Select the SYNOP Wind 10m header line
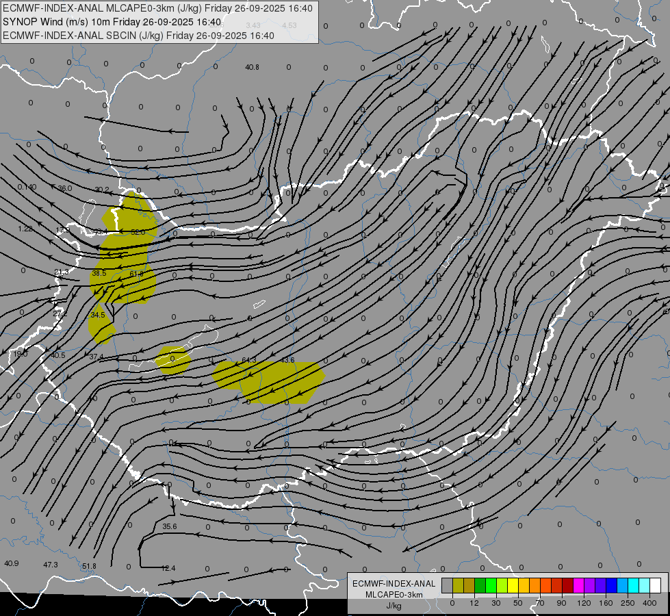 point(112,22)
